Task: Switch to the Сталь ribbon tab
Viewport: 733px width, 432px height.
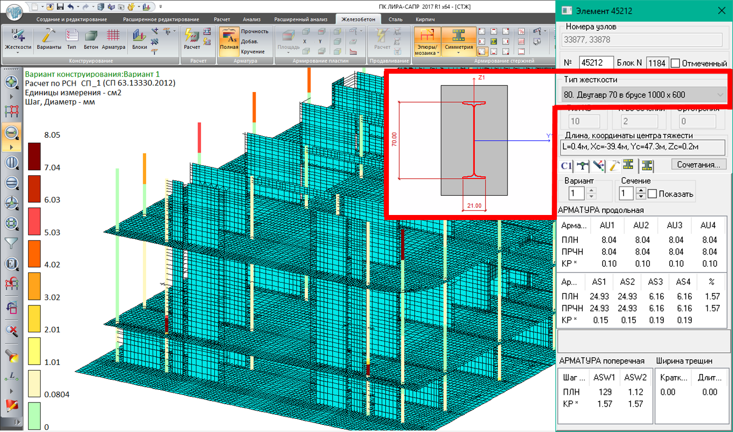Action: [395, 19]
